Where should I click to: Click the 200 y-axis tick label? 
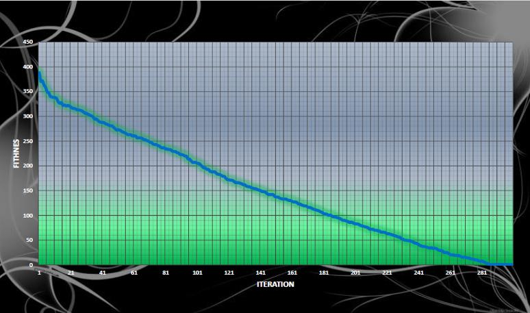(28, 166)
